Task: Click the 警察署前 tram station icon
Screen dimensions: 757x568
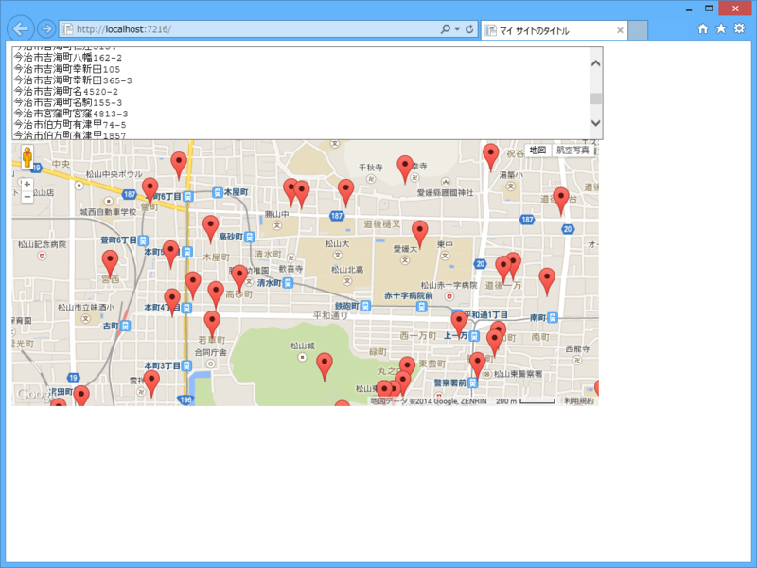Action: point(473,383)
